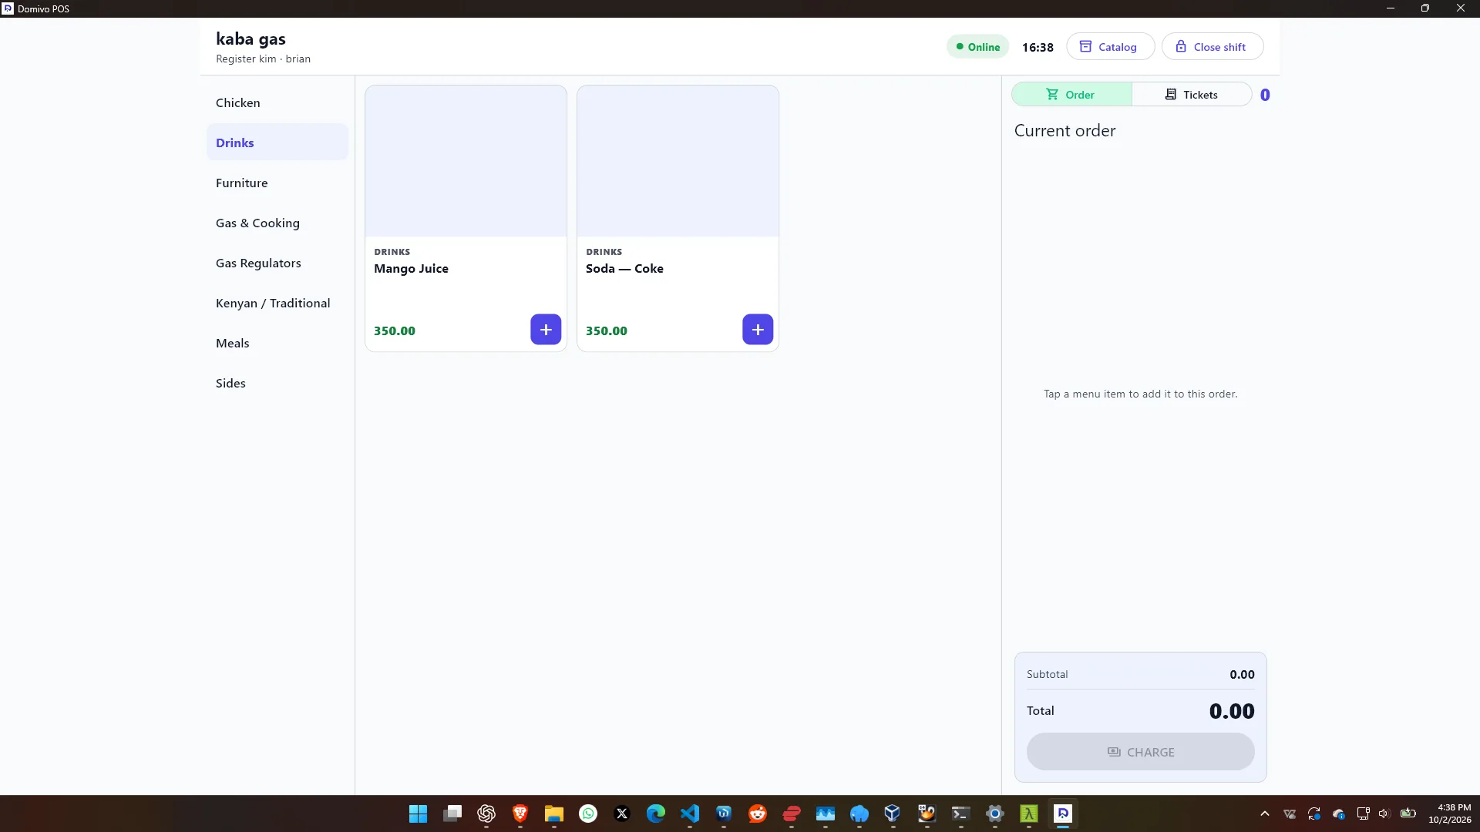Screen dimensions: 1480x832
Task: Open Visual Studio Code from the taskbar
Action: point(690,814)
